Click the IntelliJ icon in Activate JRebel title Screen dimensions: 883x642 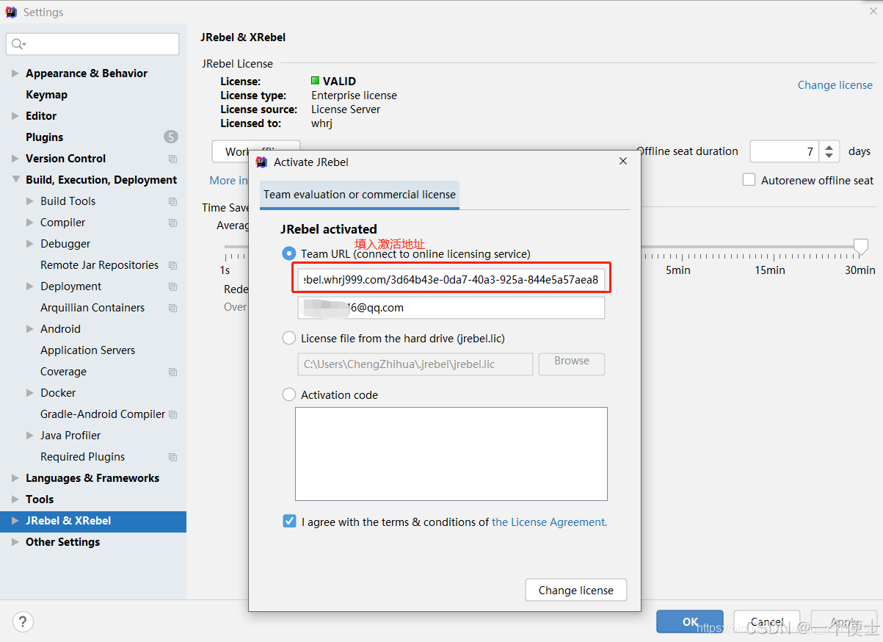point(261,162)
